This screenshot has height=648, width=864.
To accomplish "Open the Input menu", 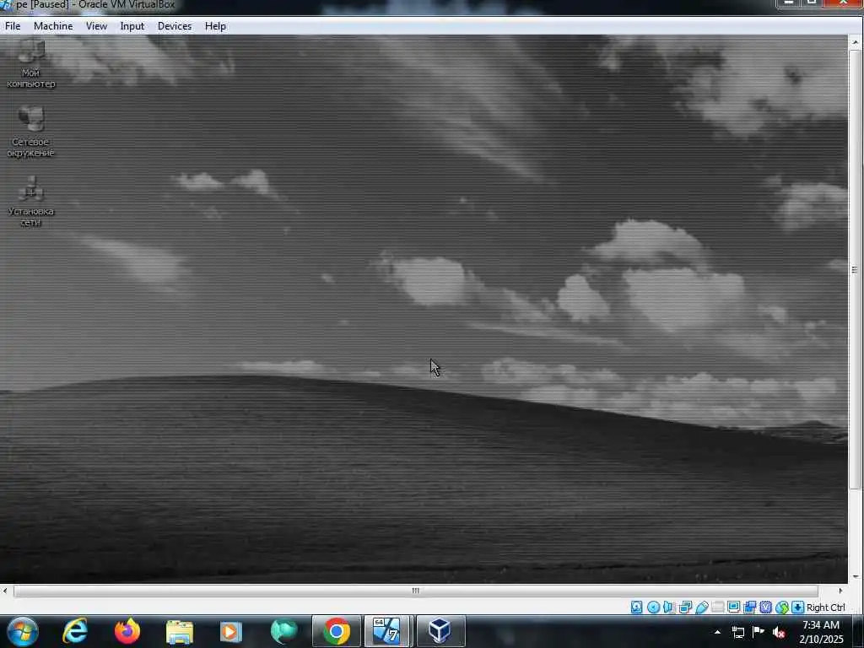I will tap(132, 26).
